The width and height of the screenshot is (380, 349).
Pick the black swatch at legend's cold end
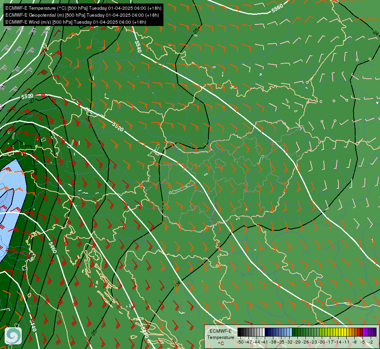point(239,332)
